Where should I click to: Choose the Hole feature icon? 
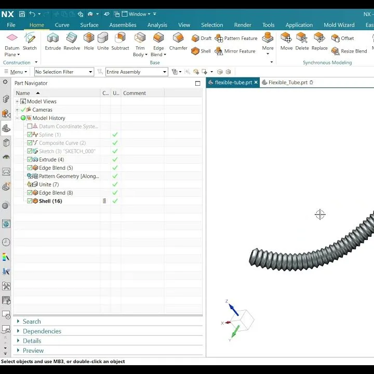pyautogui.click(x=89, y=38)
